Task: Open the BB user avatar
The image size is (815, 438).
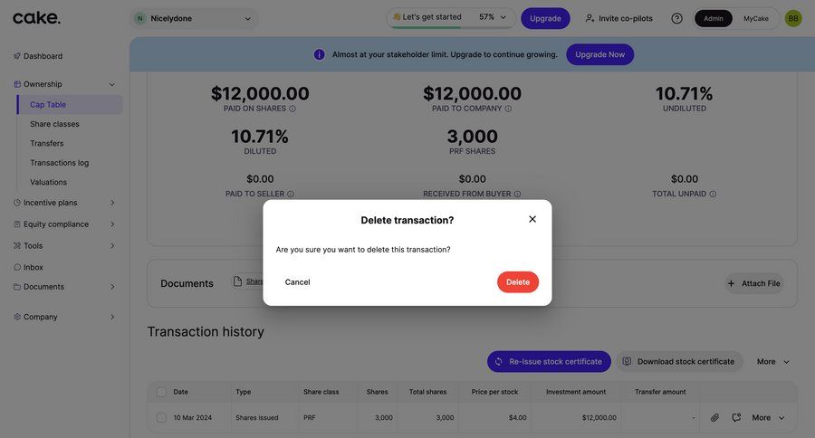Action: tap(793, 18)
